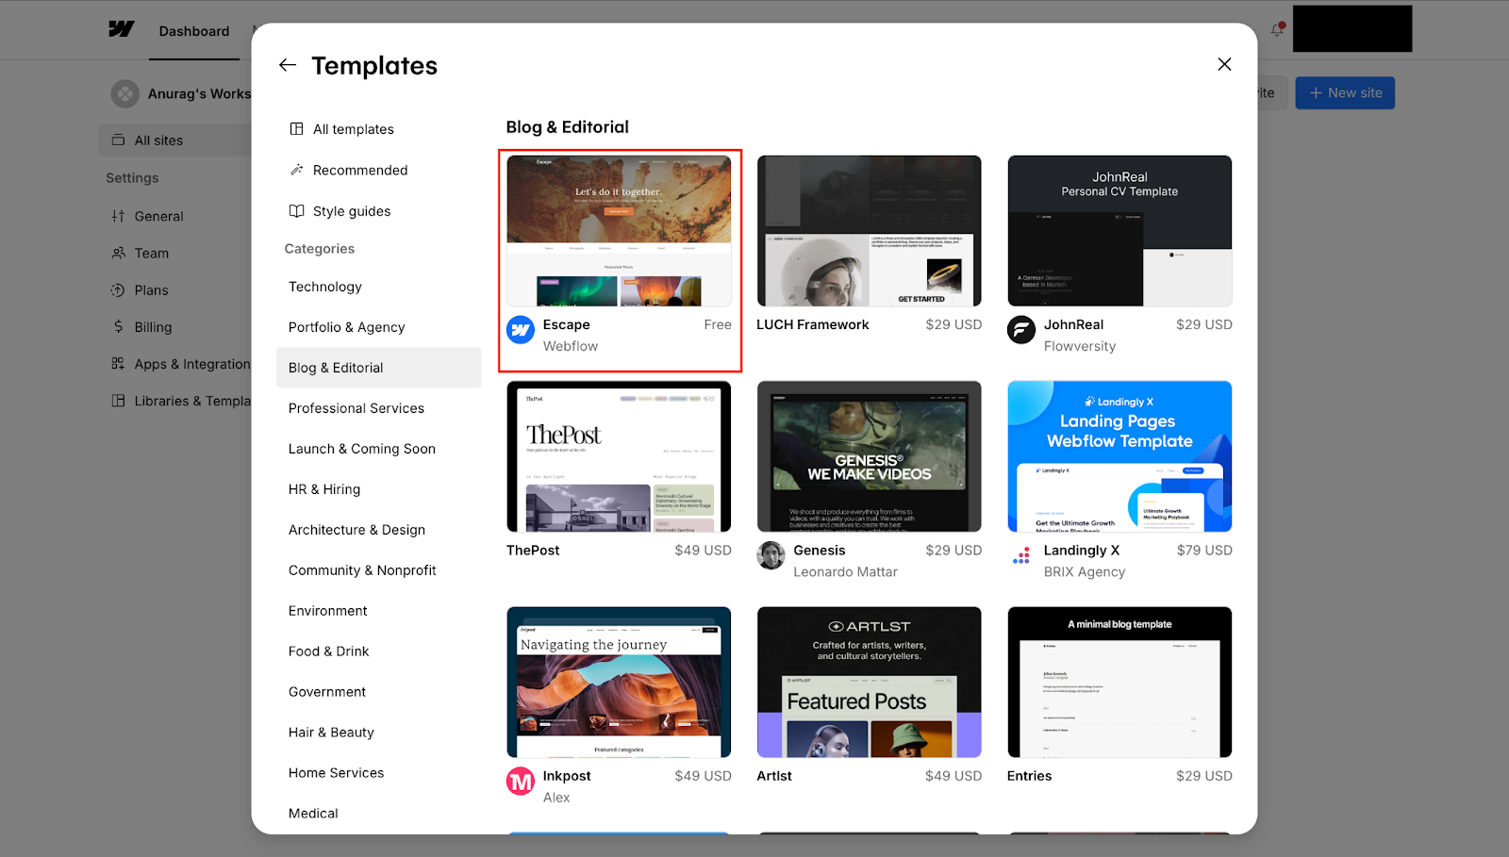The height and width of the screenshot is (857, 1509).
Task: Click the Recommended sparkle icon
Action: click(296, 170)
